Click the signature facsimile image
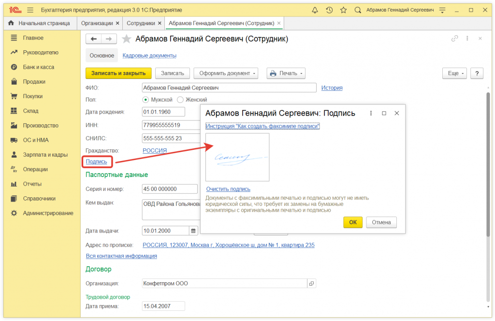The image size is (495, 321). (x=237, y=157)
